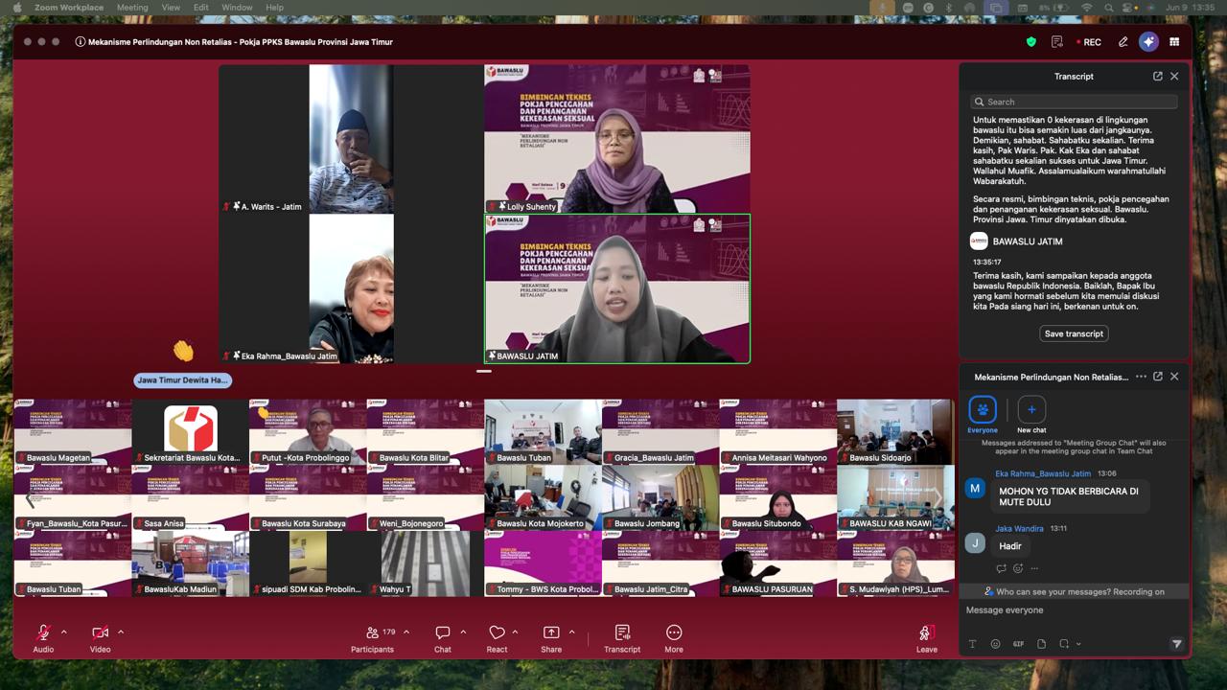Click Eka Rahma_Bawaslu Jatim chat sender name
Viewport: 1227px width, 690px height.
click(x=1043, y=473)
